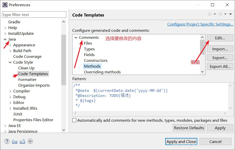Open Configure Project Specific Settings link

point(200,24)
